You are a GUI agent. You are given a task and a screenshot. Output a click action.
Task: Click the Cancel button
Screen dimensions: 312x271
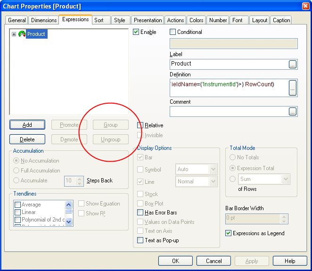tap(213, 261)
